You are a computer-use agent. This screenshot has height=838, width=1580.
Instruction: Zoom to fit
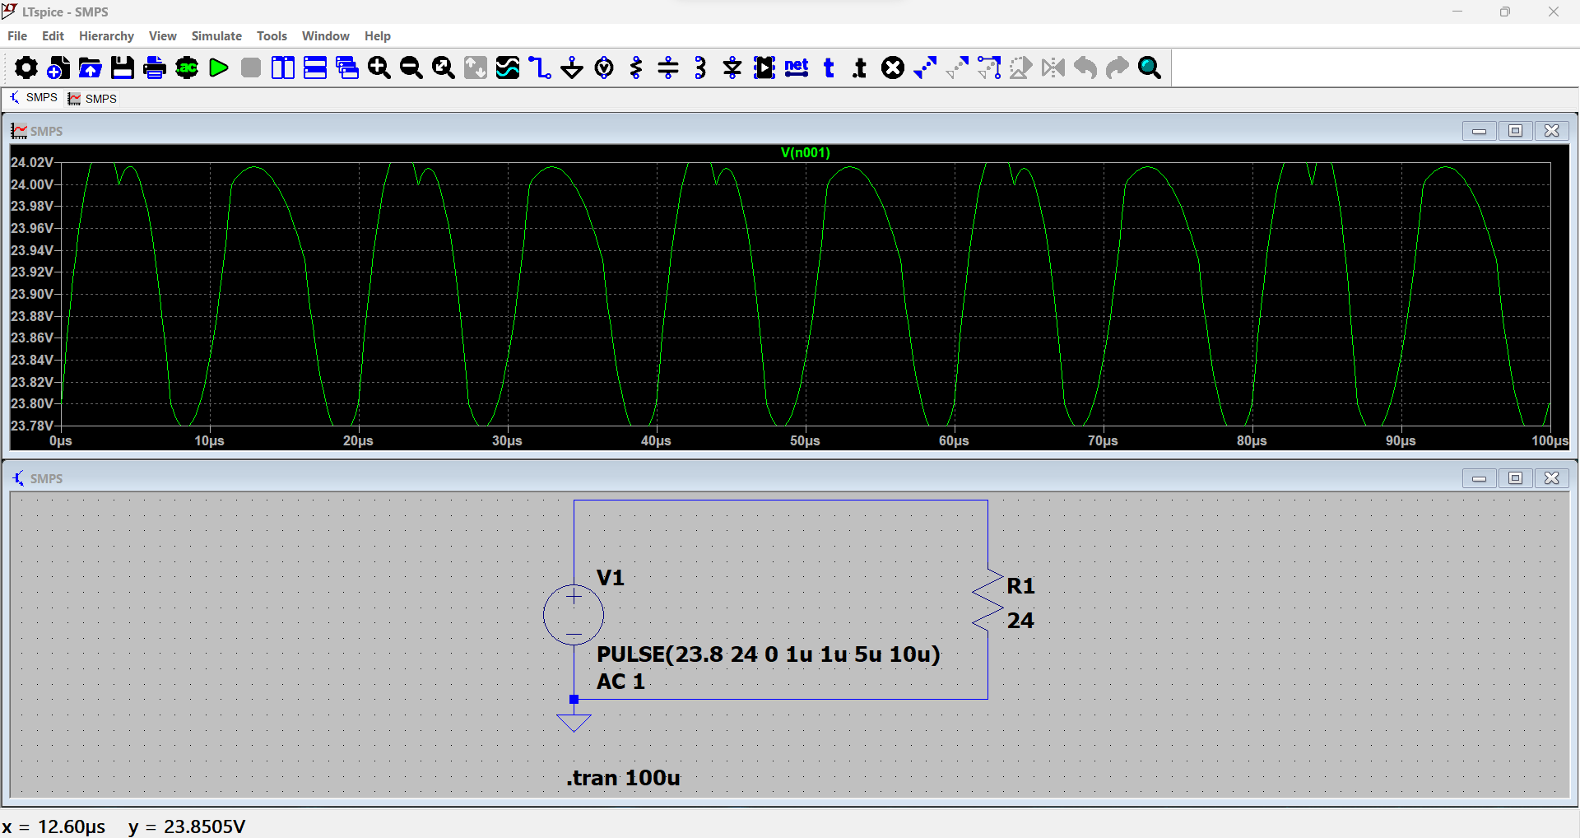(444, 68)
